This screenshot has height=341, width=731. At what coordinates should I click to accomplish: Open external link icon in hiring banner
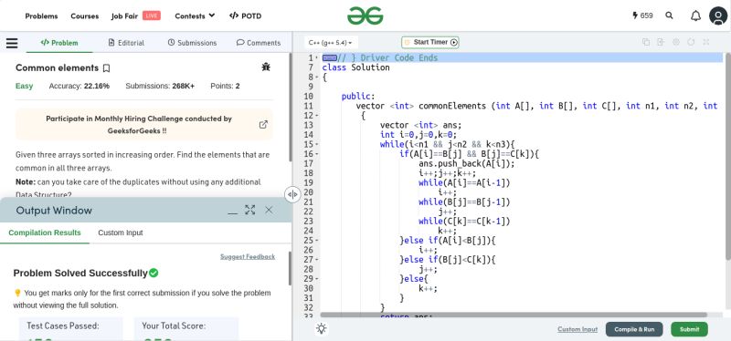(263, 125)
